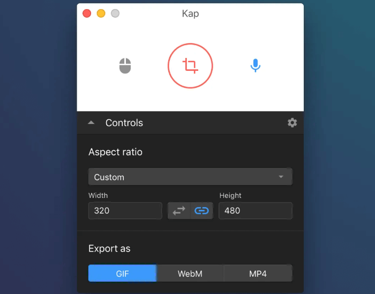Screen dimensions: 375x294
Task: Click the gray zoom window button
Action: click(x=115, y=13)
